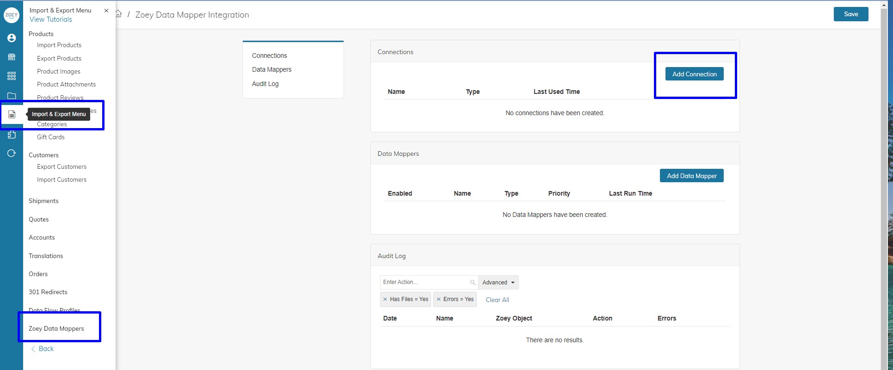Remove the 'Errors = Yes' filter
The height and width of the screenshot is (370, 893).
[438, 299]
